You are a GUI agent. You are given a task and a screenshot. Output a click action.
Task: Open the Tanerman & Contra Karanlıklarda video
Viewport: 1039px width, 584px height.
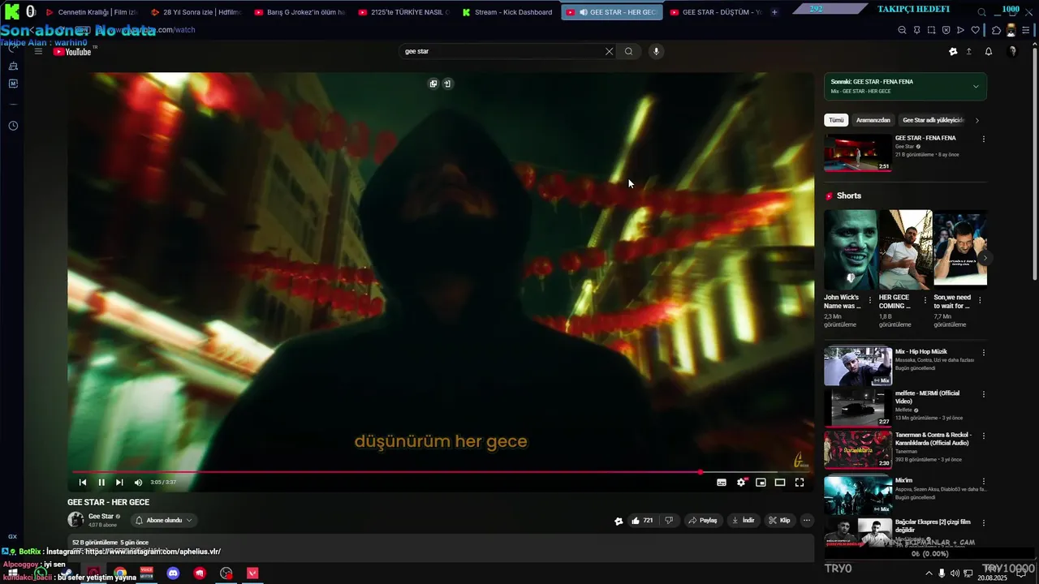click(x=858, y=449)
